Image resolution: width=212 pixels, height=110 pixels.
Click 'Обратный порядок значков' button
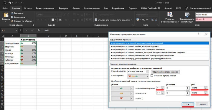point(165,72)
